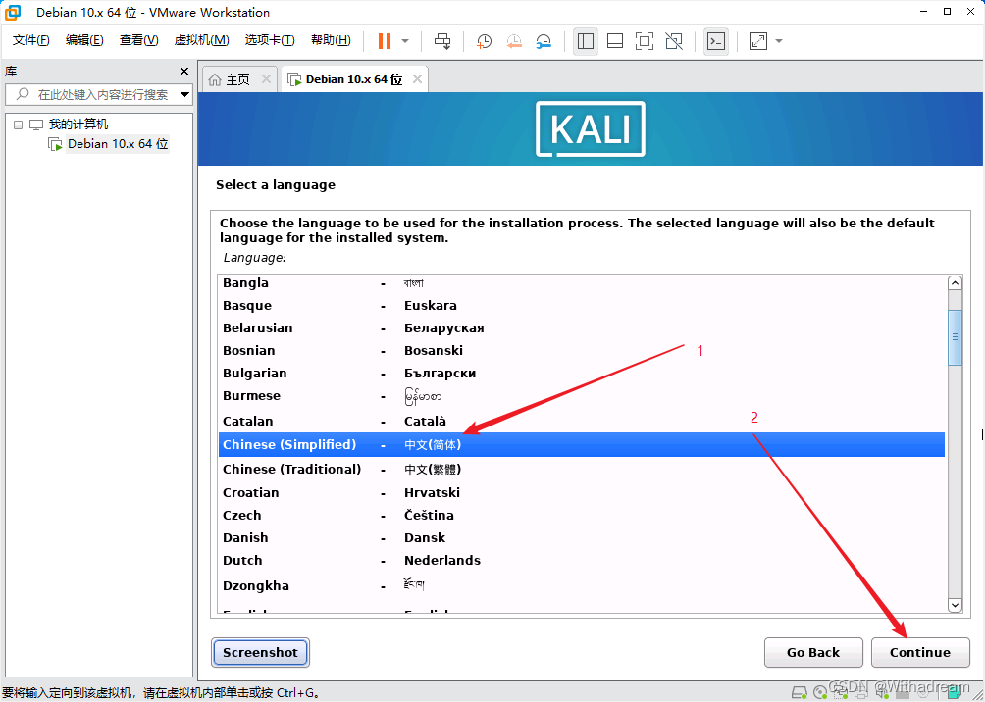Viewport: 985px width, 702px height.
Task: Select Bosnian - Bosanski language row
Action: 581,351
